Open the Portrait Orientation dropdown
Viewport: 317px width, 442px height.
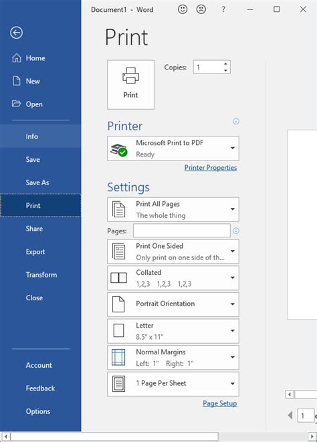tap(173, 304)
